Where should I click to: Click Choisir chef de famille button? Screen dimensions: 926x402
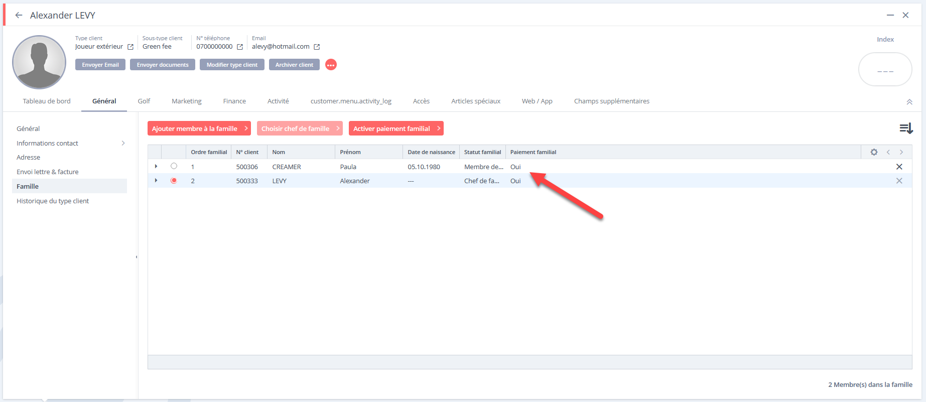coord(300,128)
